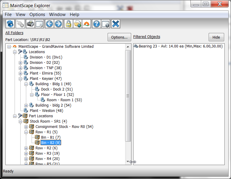This screenshot has height=179, width=231.
Task: Click the window with question mark icon
Action: point(106,24)
